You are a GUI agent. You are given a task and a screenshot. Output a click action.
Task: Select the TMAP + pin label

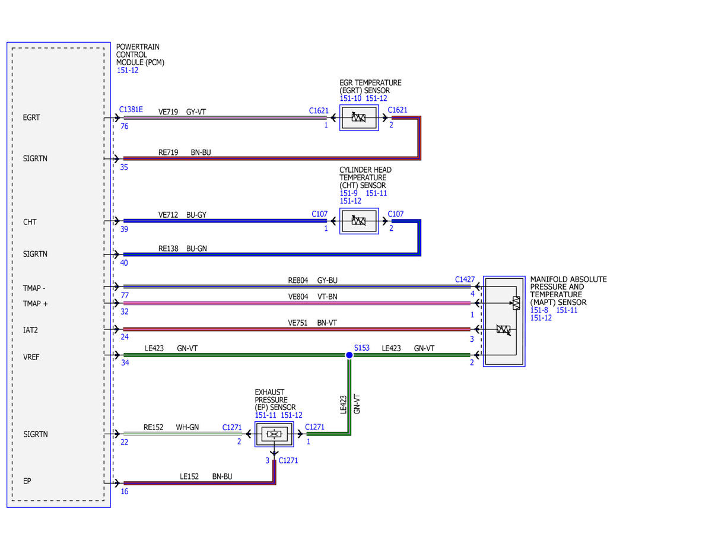coord(34,303)
